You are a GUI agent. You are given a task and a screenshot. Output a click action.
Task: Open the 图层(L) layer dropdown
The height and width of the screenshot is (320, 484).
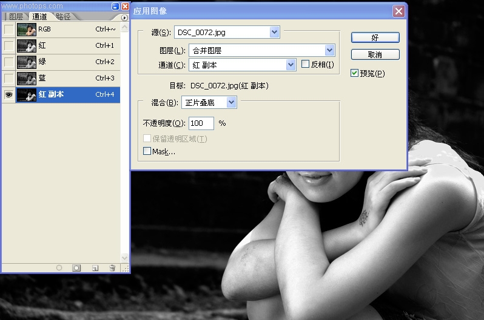coord(330,50)
